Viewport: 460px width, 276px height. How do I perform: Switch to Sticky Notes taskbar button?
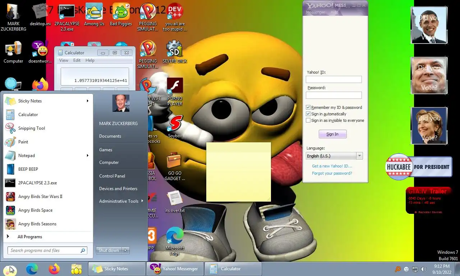116,269
